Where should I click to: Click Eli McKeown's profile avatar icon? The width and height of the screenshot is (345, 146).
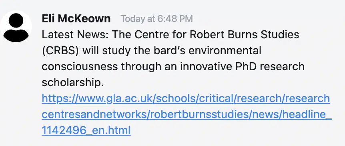16,26
